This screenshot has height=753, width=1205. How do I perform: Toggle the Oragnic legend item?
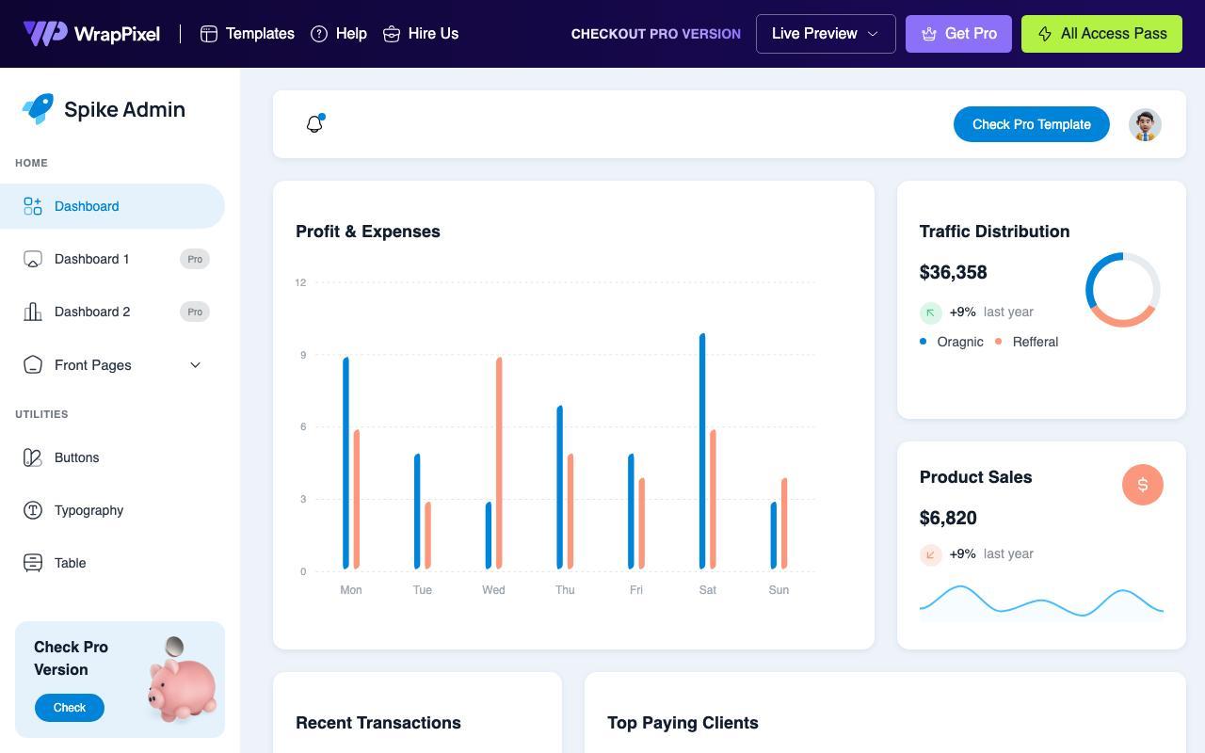(952, 342)
